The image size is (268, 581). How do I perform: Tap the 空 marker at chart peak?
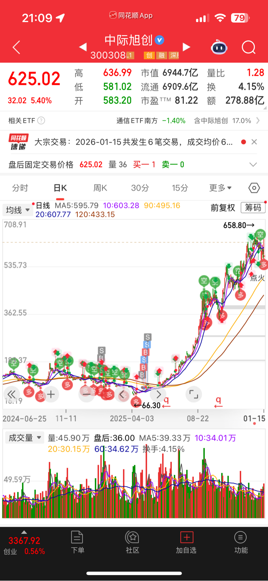(260, 234)
